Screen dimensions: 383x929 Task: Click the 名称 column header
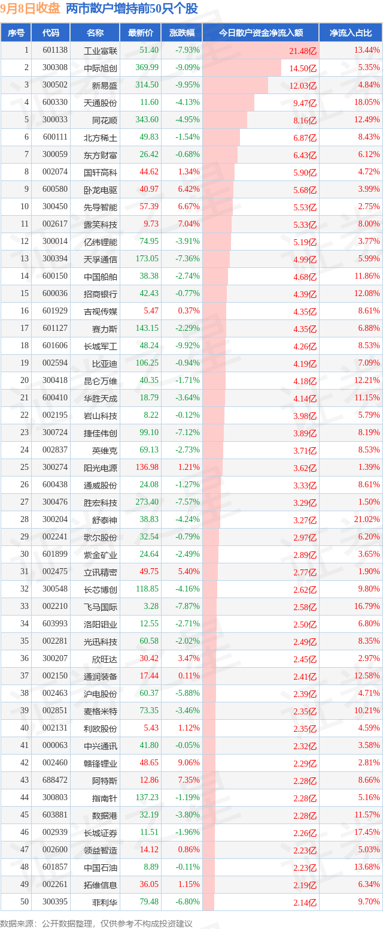coord(95,33)
